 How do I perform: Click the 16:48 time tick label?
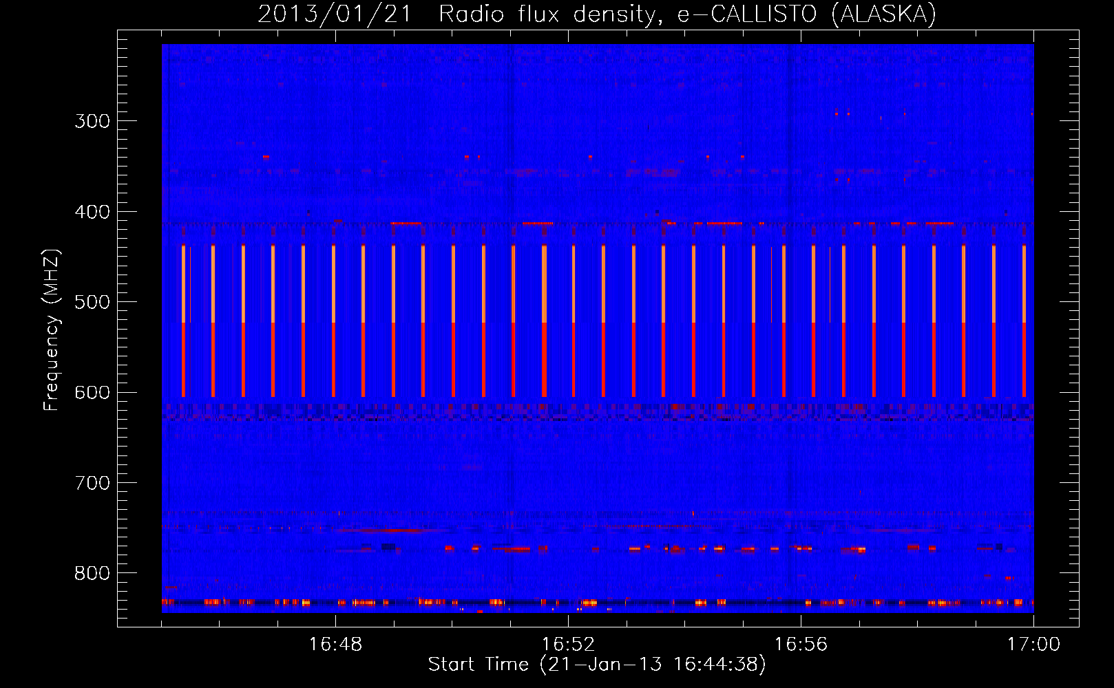pyautogui.click(x=335, y=644)
